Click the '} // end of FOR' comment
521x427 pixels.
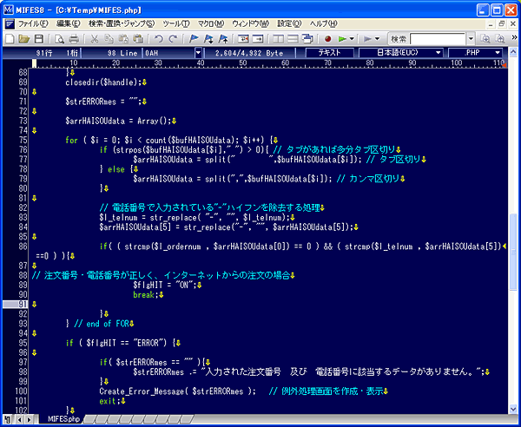(97, 324)
